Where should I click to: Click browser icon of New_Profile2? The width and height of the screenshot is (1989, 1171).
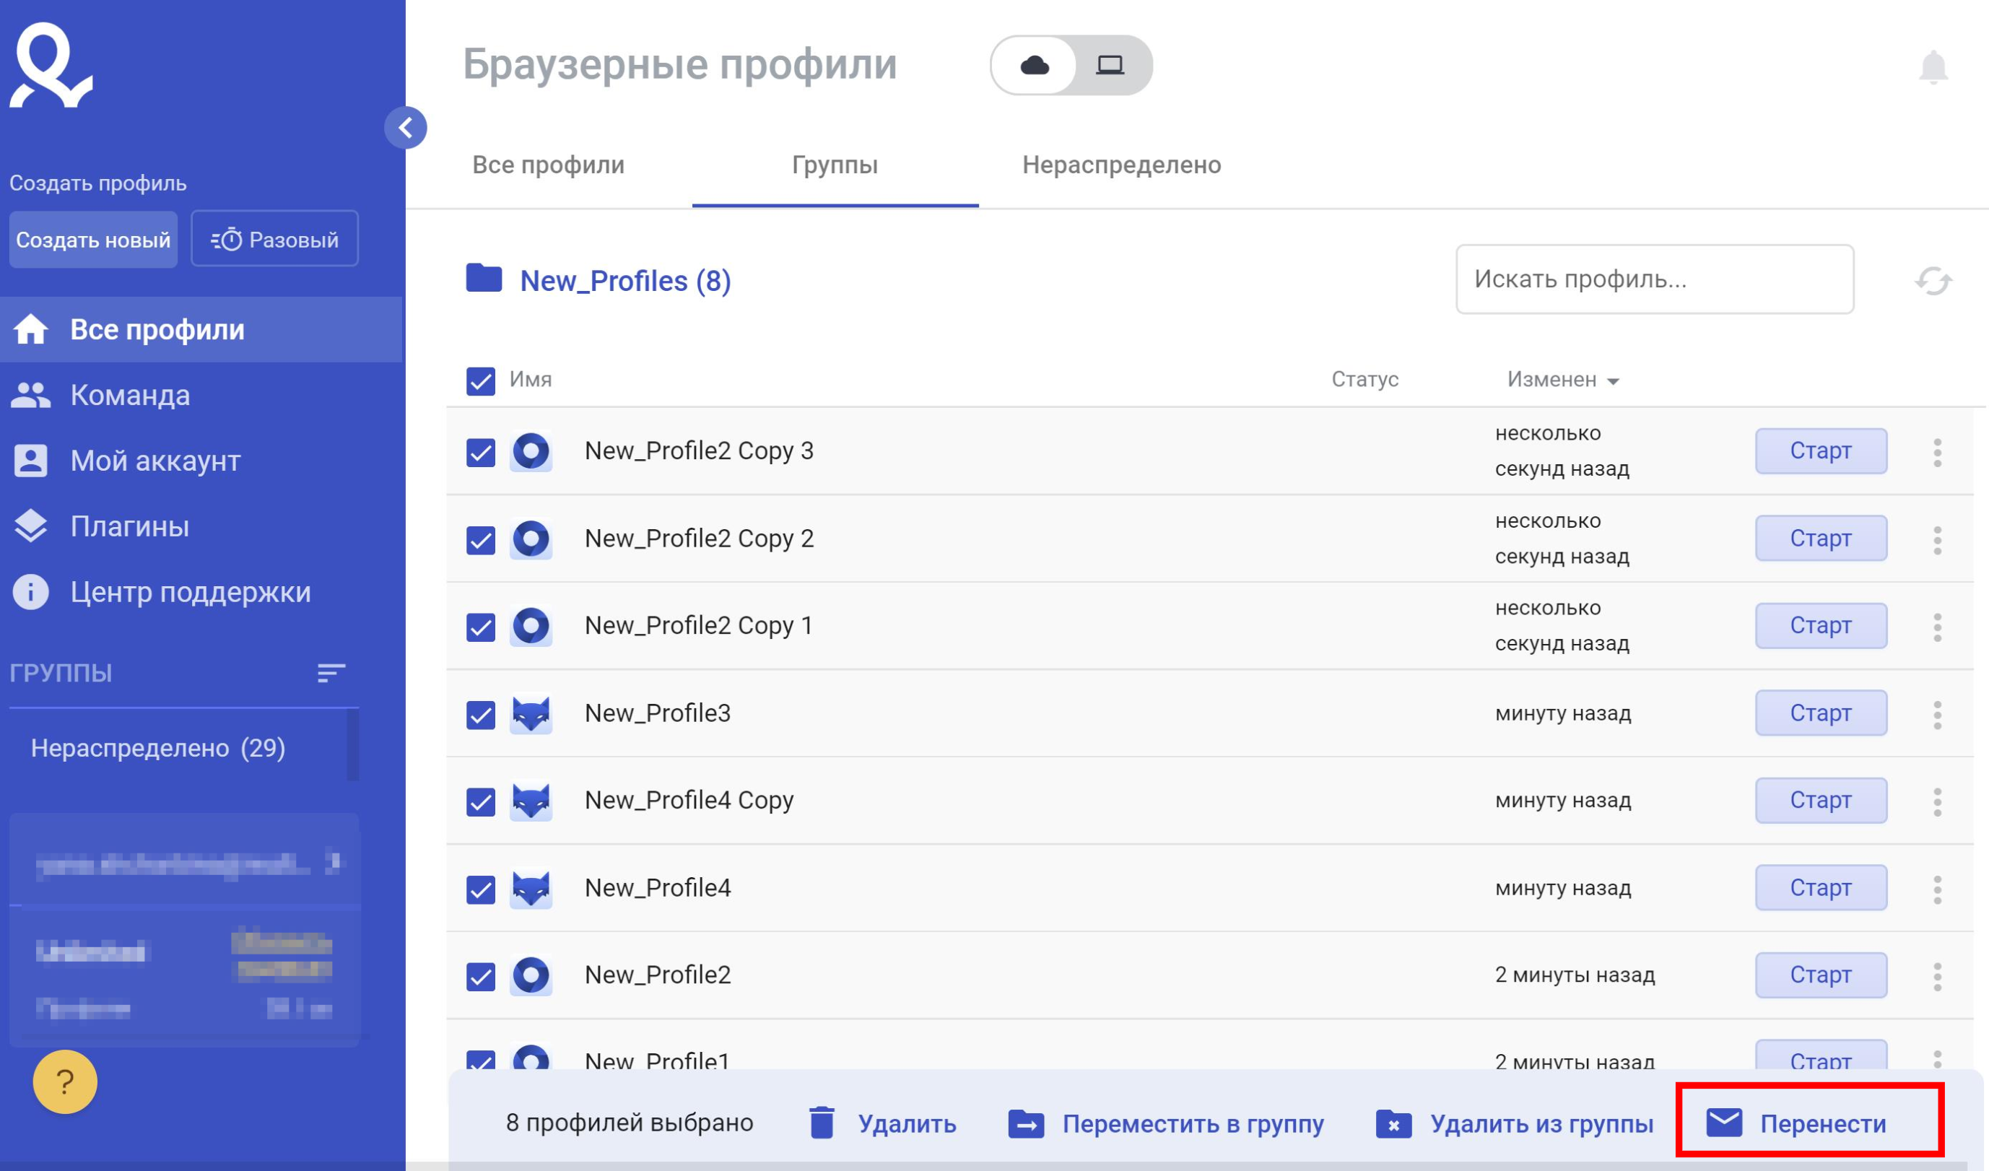click(x=531, y=976)
